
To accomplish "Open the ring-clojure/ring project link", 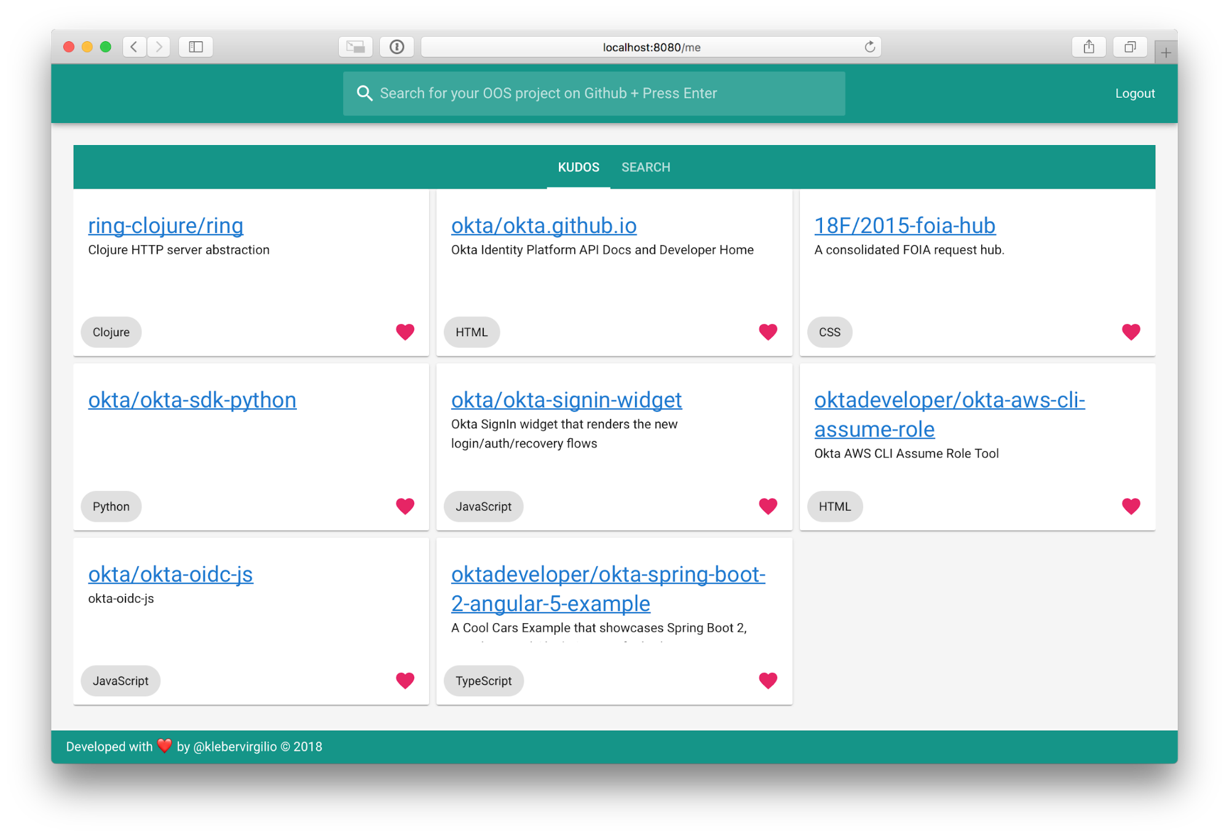I will click(165, 226).
